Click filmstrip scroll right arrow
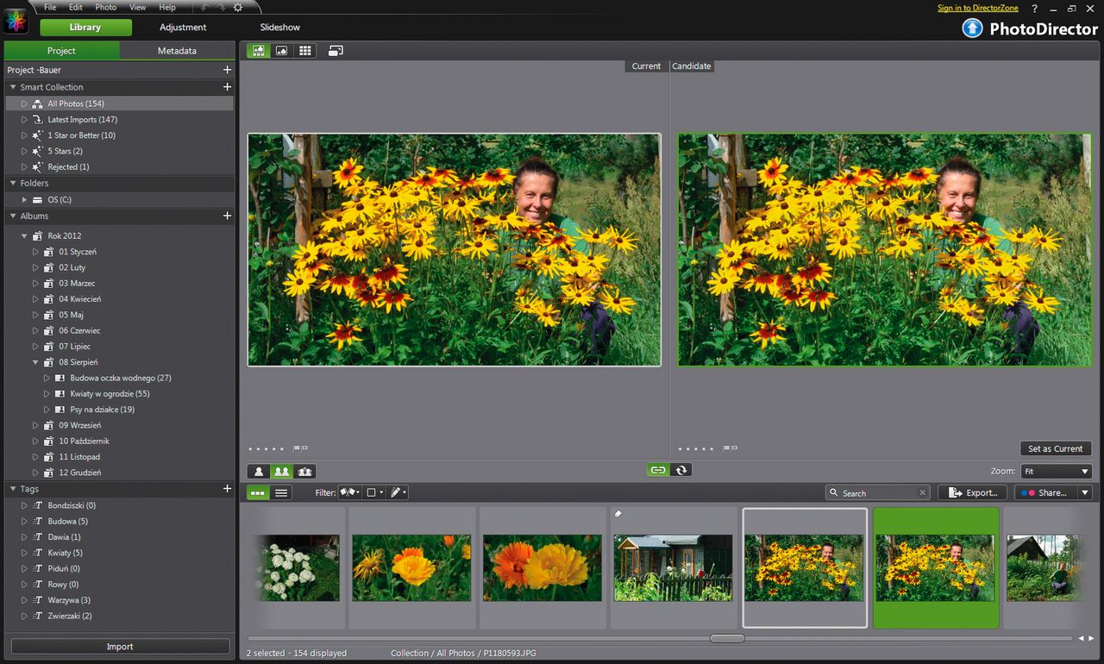This screenshot has width=1104, height=664. point(1091,638)
